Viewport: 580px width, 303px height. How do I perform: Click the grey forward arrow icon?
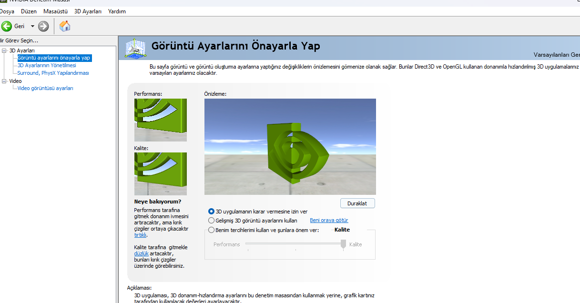click(x=43, y=26)
